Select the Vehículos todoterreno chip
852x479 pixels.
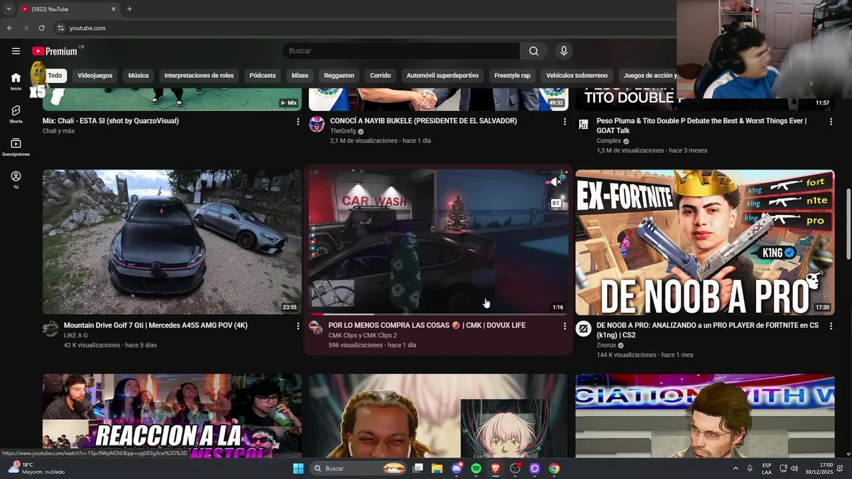[577, 75]
